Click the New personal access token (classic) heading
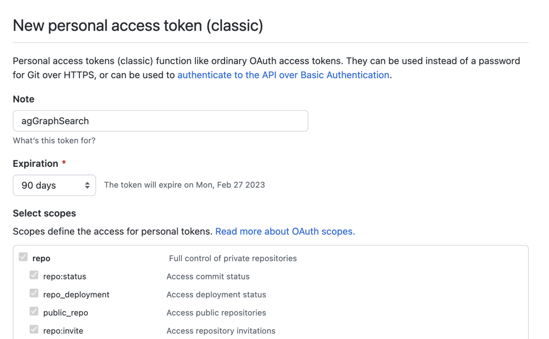Screen dimensions: 549x339 pyautogui.click(x=138, y=26)
